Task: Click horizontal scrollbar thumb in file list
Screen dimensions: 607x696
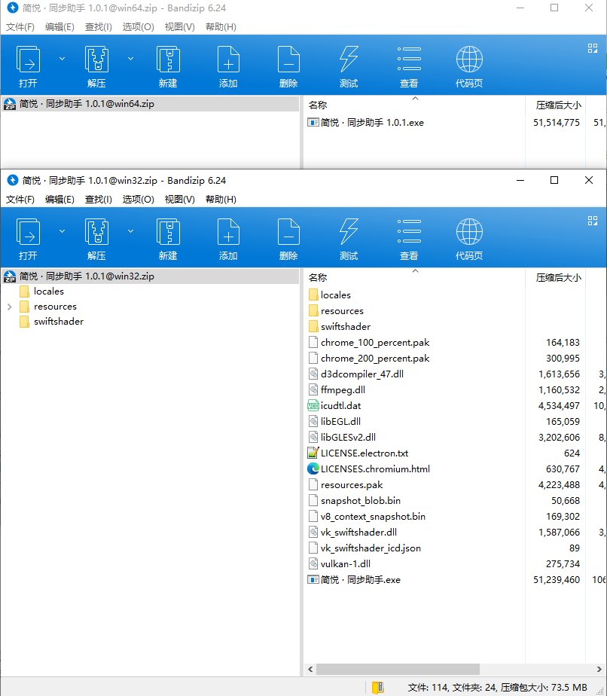Action: click(x=398, y=669)
